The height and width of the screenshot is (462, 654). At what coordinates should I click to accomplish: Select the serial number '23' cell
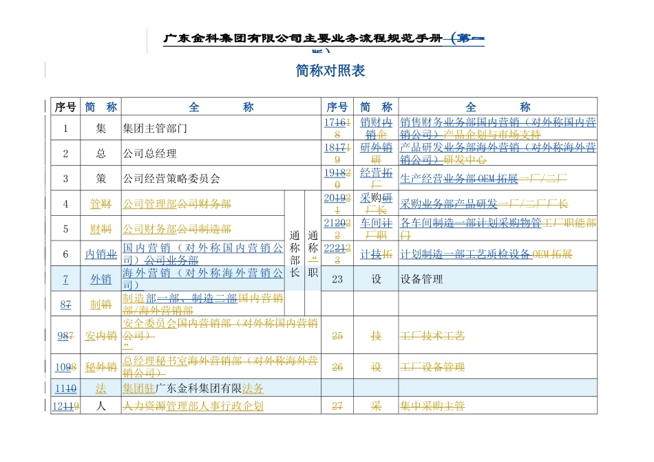pos(337,279)
